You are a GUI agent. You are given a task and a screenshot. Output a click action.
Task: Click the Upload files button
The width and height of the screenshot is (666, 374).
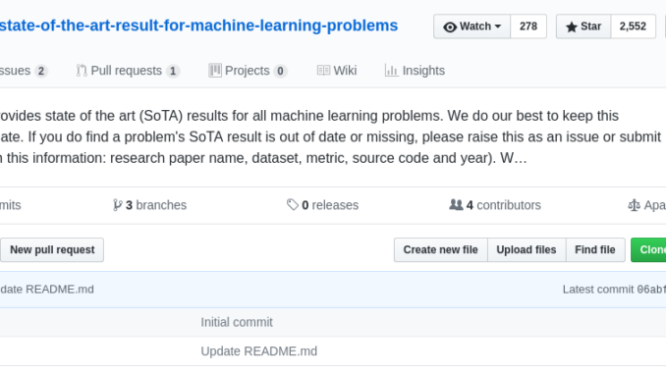(x=527, y=249)
